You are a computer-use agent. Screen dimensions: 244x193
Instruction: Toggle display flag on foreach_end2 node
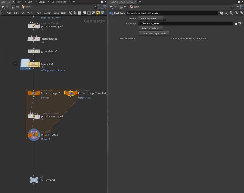39,135
